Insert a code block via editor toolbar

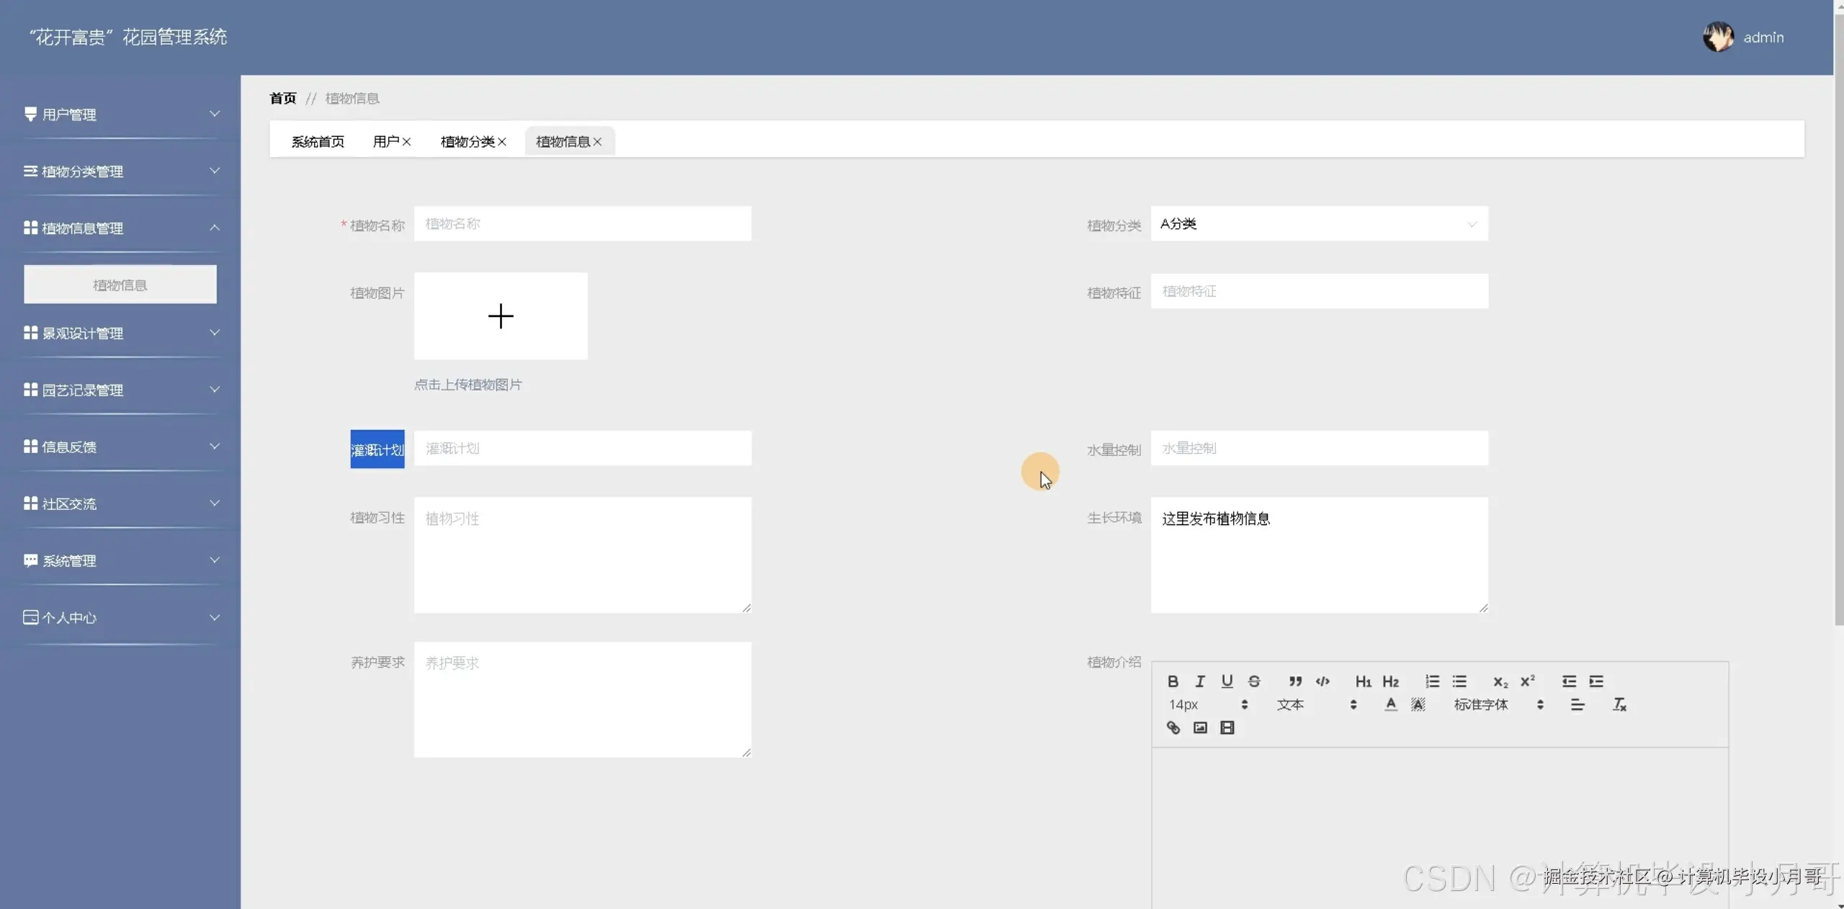point(1322,681)
